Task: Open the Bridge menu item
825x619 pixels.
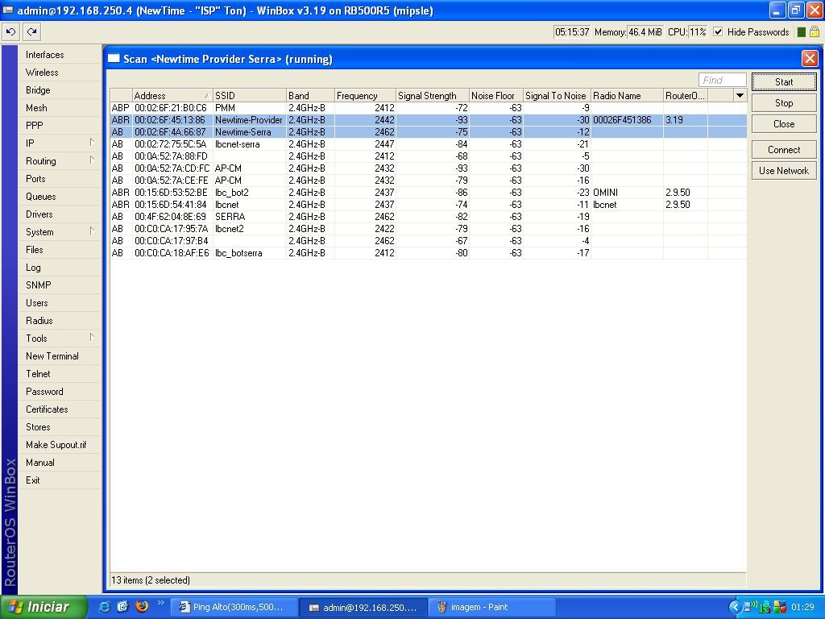Action: 60,90
